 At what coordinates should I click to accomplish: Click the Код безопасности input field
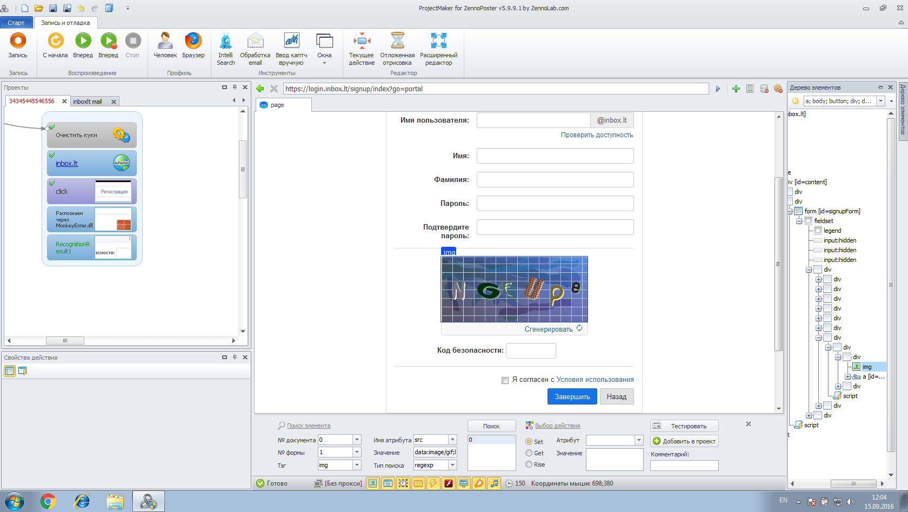pos(530,351)
